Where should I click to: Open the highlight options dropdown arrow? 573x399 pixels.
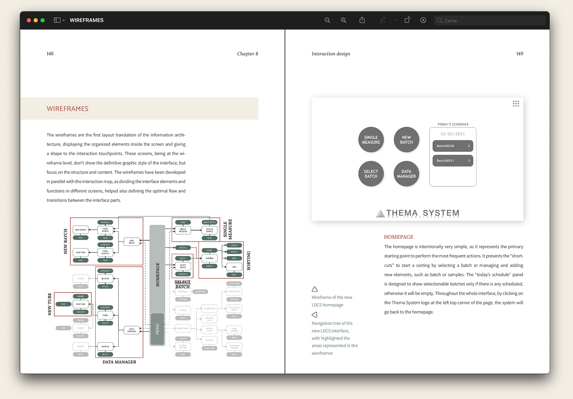395,20
